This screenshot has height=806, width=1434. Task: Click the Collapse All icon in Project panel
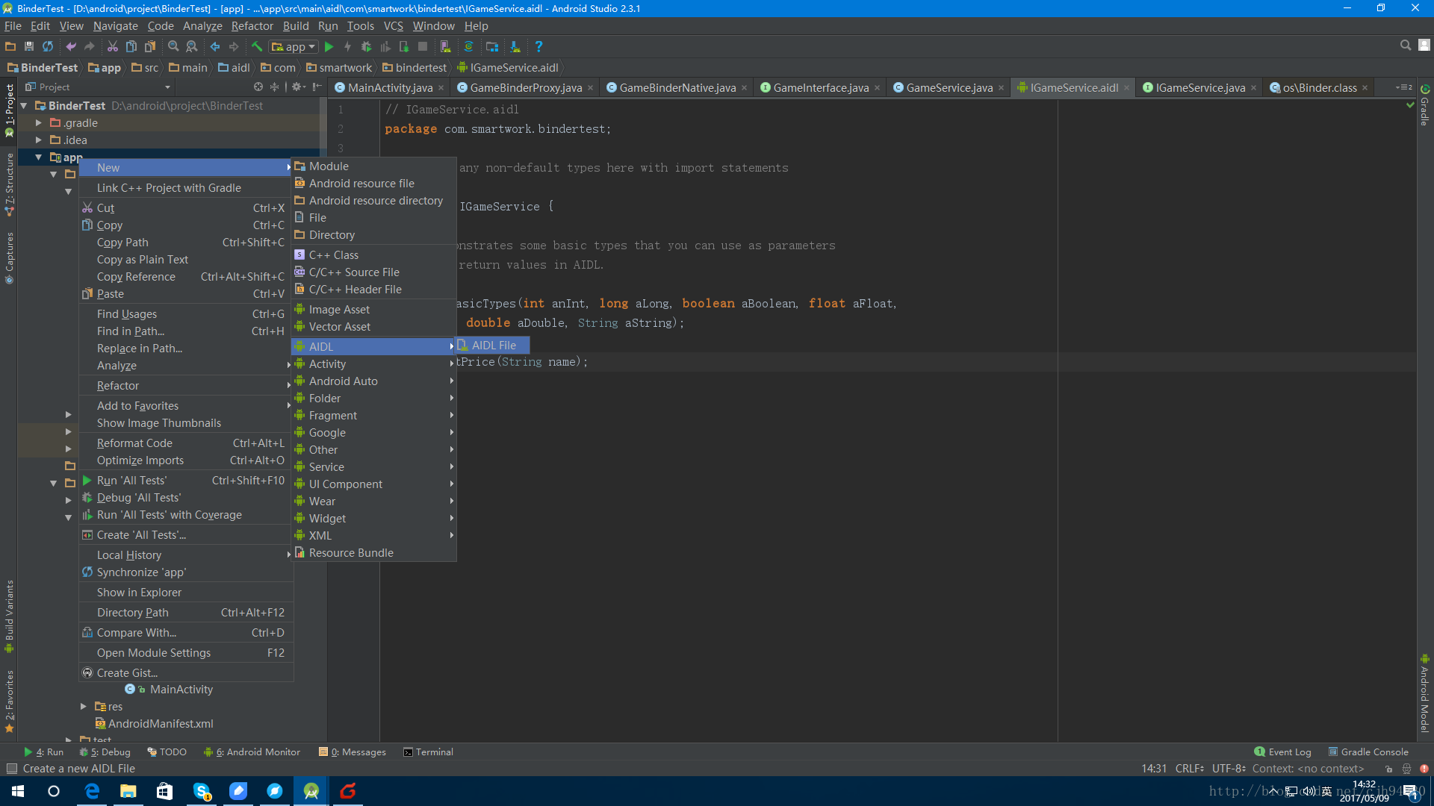pos(275,87)
